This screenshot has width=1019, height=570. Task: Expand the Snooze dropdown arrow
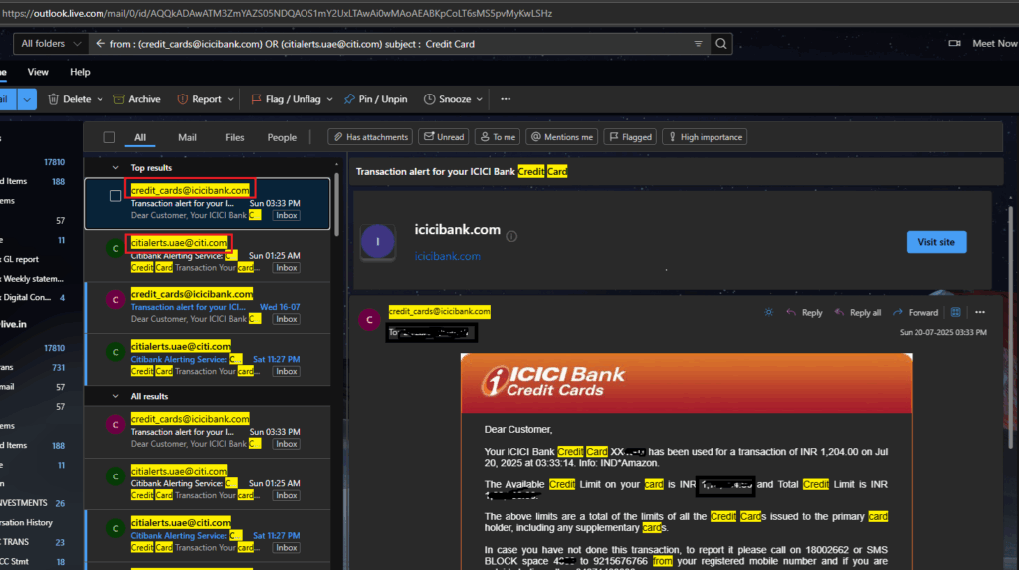(482, 99)
